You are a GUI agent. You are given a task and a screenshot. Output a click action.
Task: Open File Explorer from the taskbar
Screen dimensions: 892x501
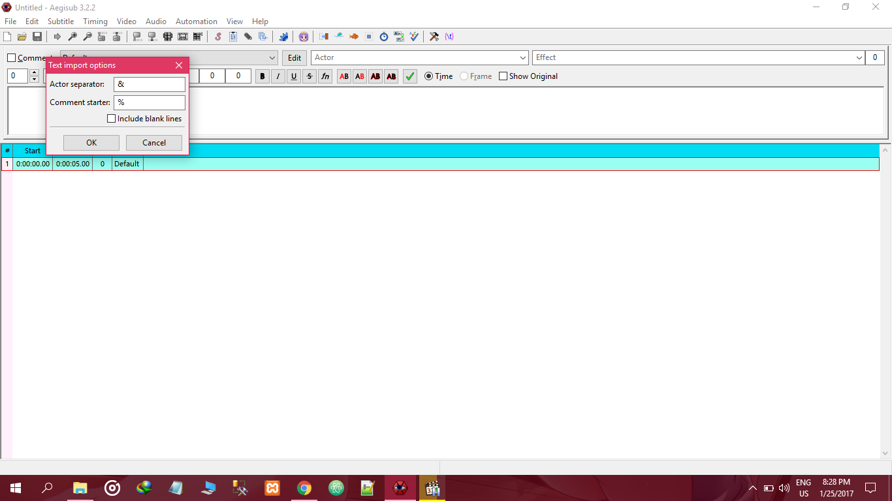(80, 488)
